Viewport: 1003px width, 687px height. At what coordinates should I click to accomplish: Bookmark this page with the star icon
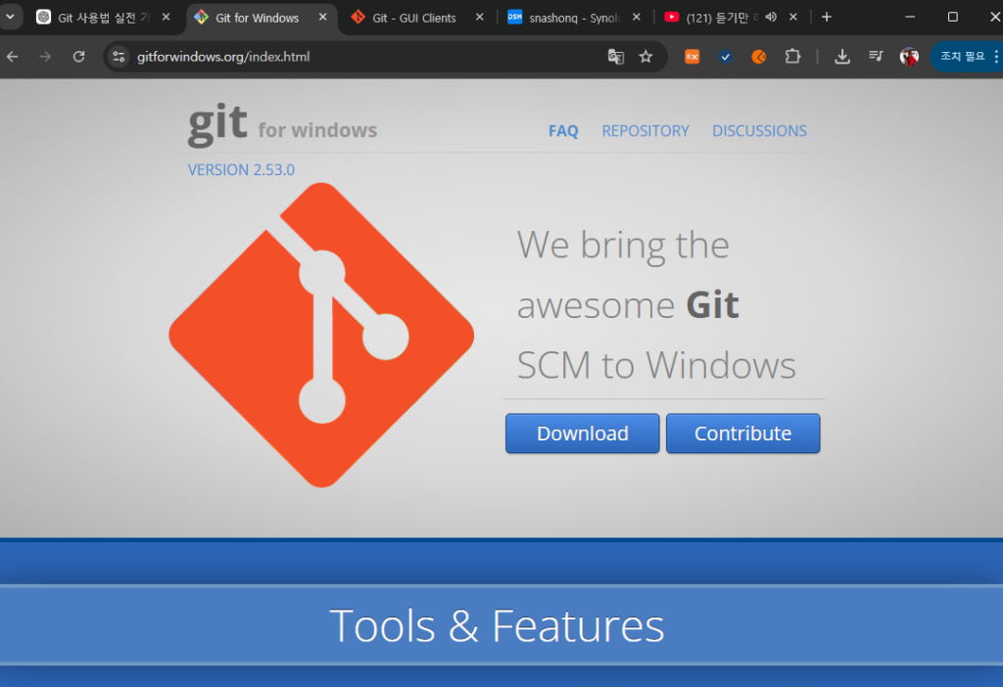click(645, 57)
